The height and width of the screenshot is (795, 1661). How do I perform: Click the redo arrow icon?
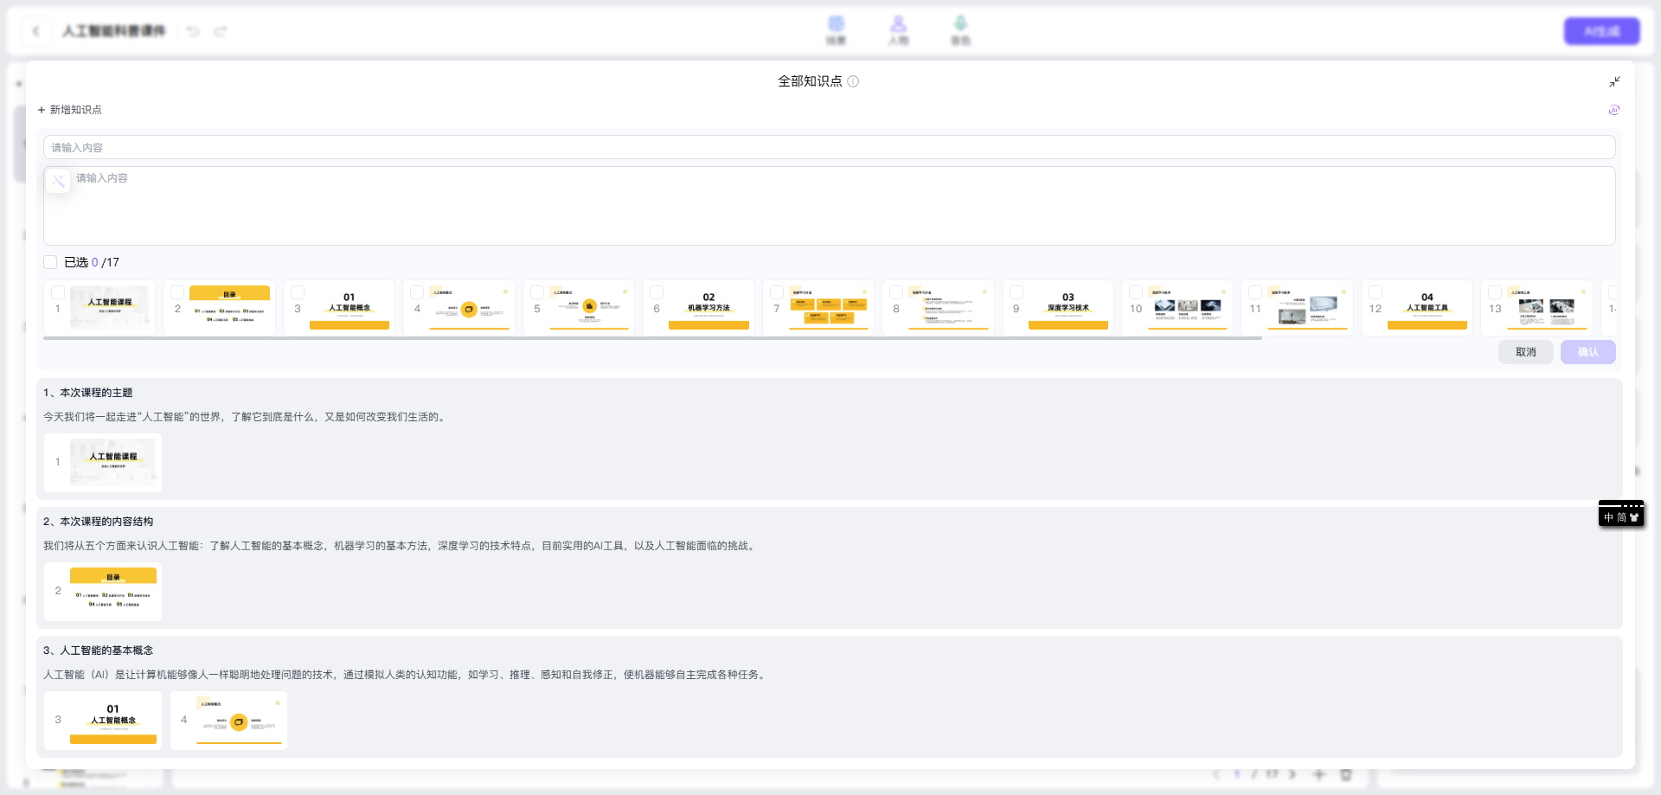[x=221, y=31]
